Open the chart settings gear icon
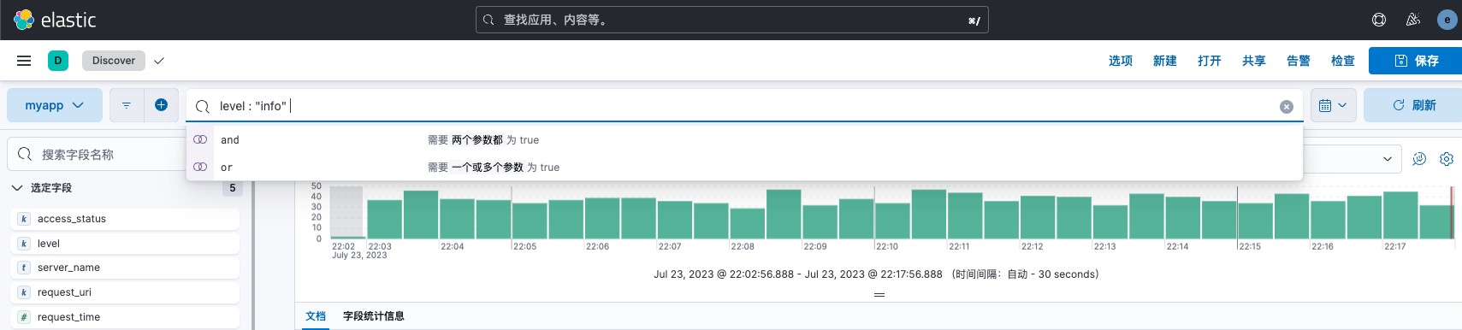Image resolution: width=1462 pixels, height=330 pixels. click(x=1447, y=159)
